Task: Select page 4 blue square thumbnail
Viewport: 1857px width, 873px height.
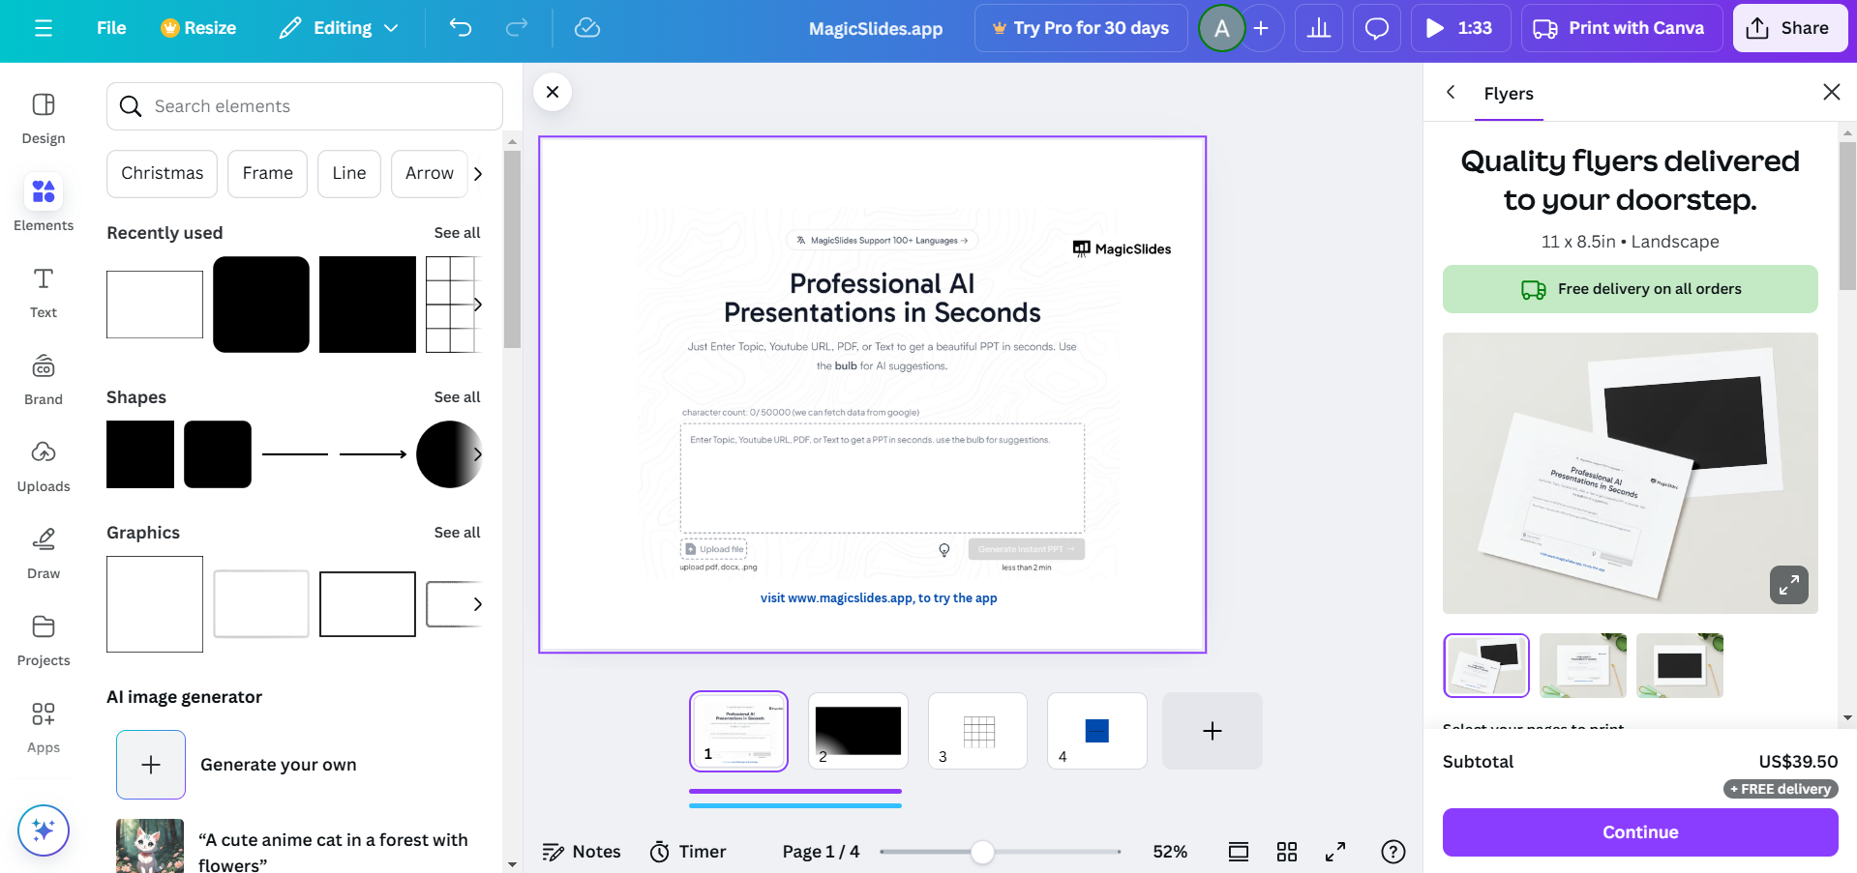Action: tap(1097, 731)
